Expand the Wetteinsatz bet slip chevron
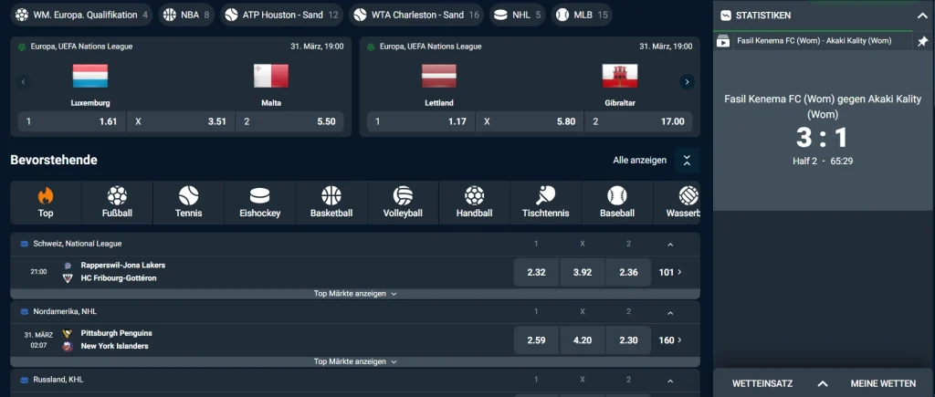 click(823, 384)
